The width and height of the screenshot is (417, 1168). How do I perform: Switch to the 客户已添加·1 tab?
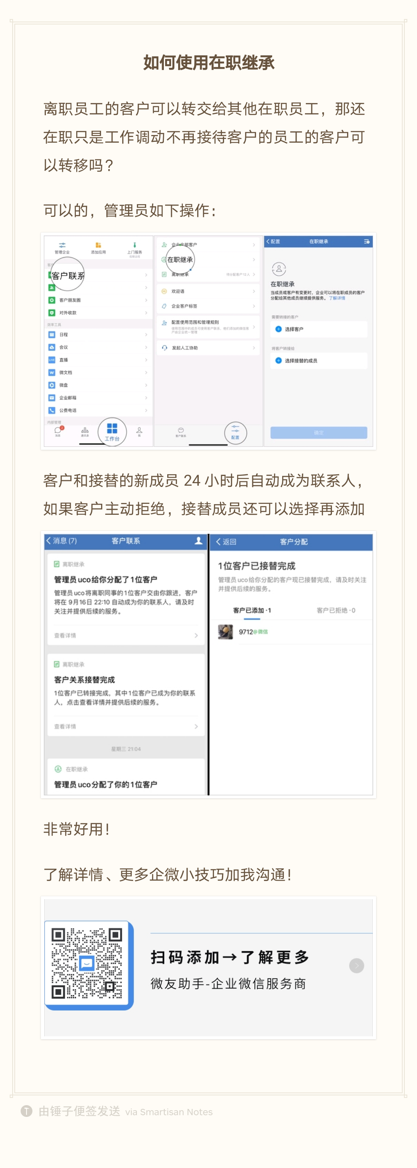point(252,611)
